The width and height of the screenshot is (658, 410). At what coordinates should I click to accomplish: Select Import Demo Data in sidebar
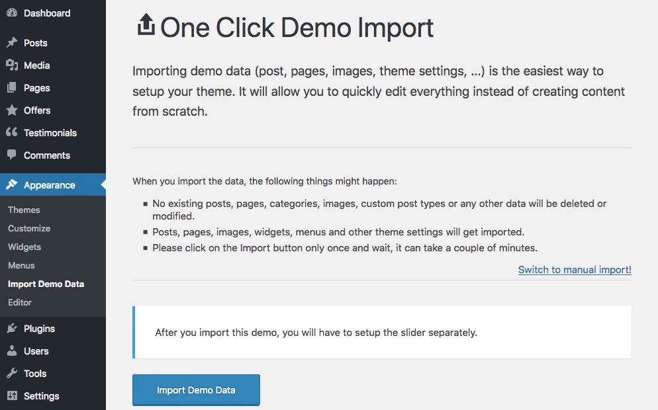(x=46, y=284)
